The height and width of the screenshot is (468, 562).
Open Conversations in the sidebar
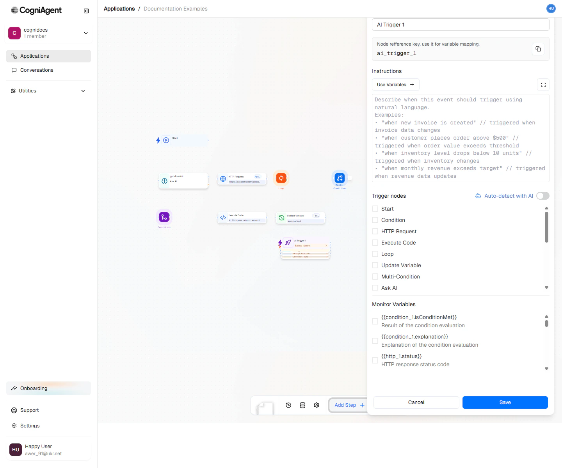(x=48, y=70)
